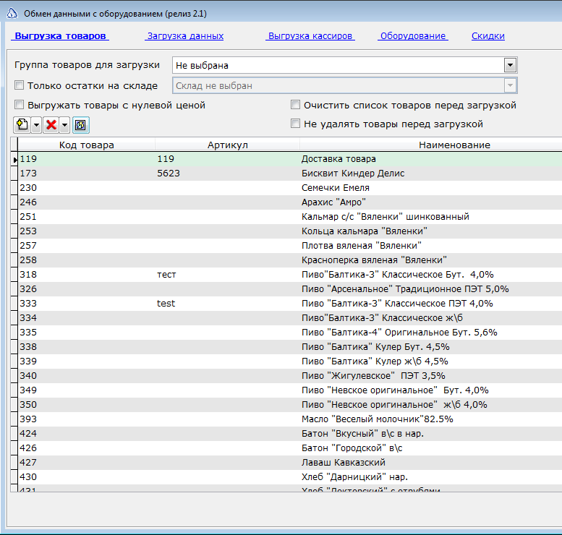This screenshot has height=535, width=562.
Task: Select row 'Лаваш Кавказский'
Action: 289,462
